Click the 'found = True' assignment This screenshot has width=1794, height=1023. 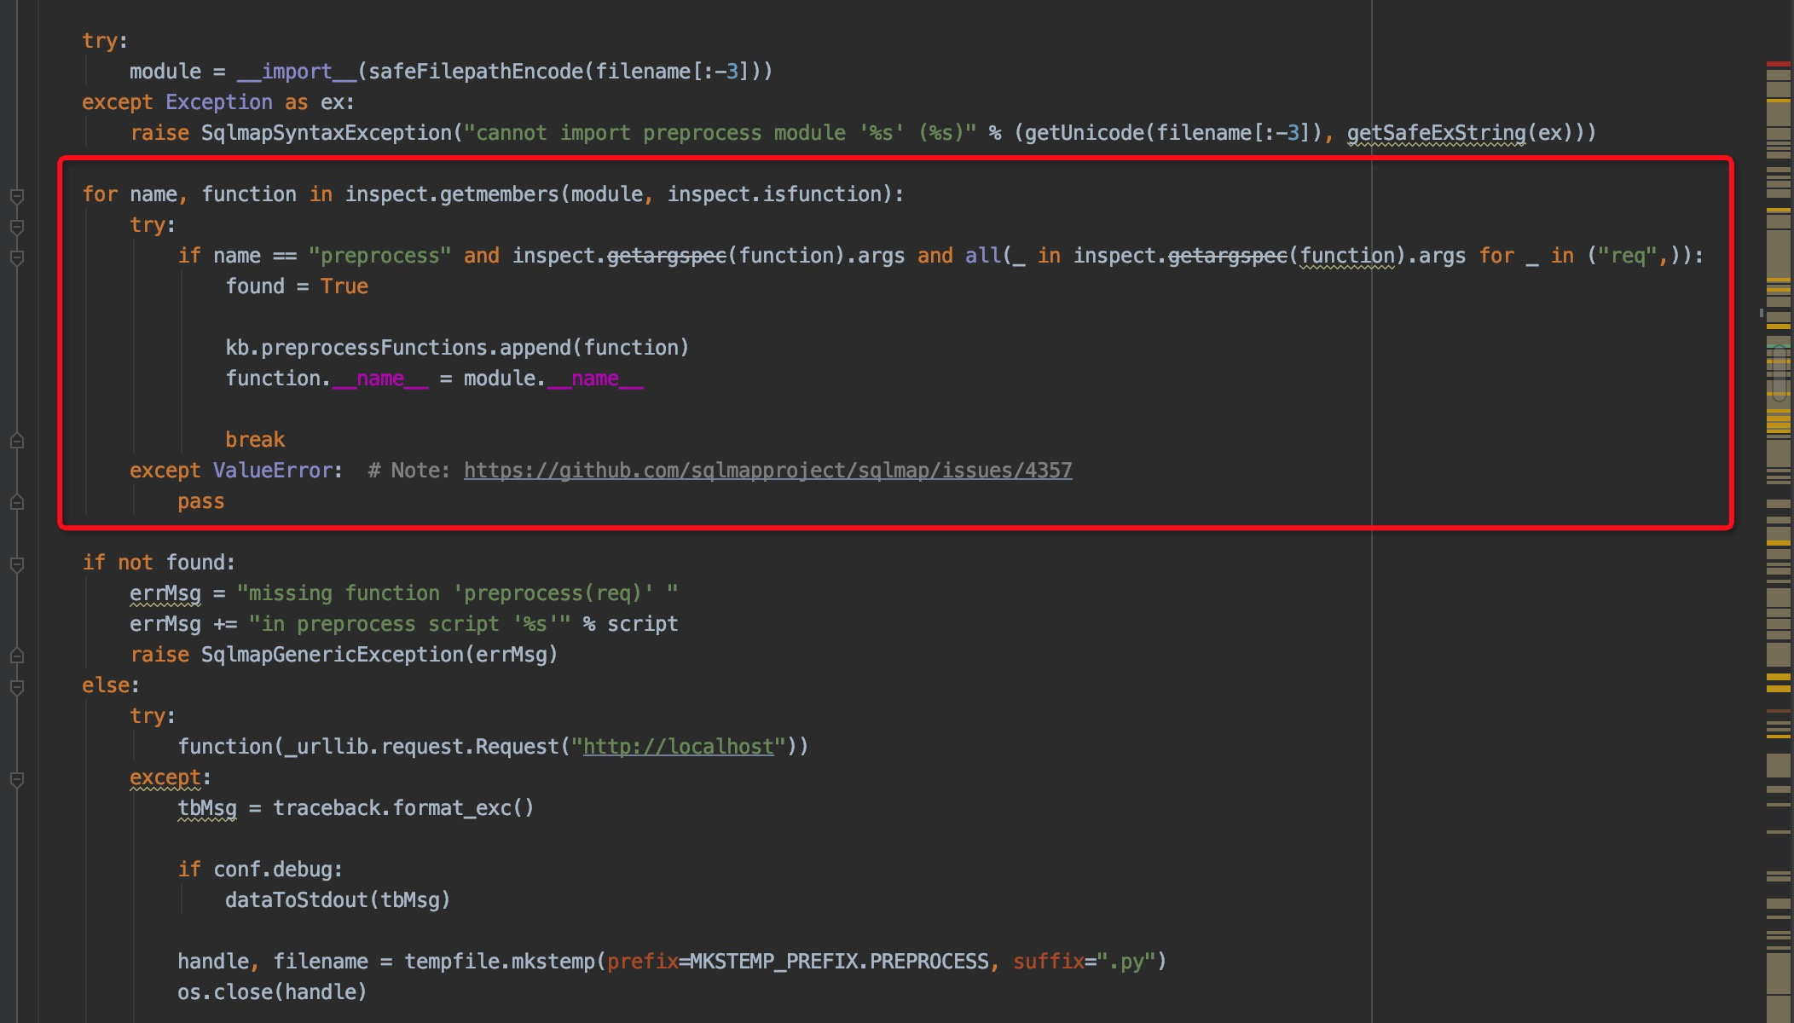pyautogui.click(x=297, y=286)
